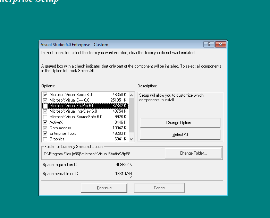Click the 408622 K space required value
The width and height of the screenshot is (270, 218).
pyautogui.click(x=124, y=165)
